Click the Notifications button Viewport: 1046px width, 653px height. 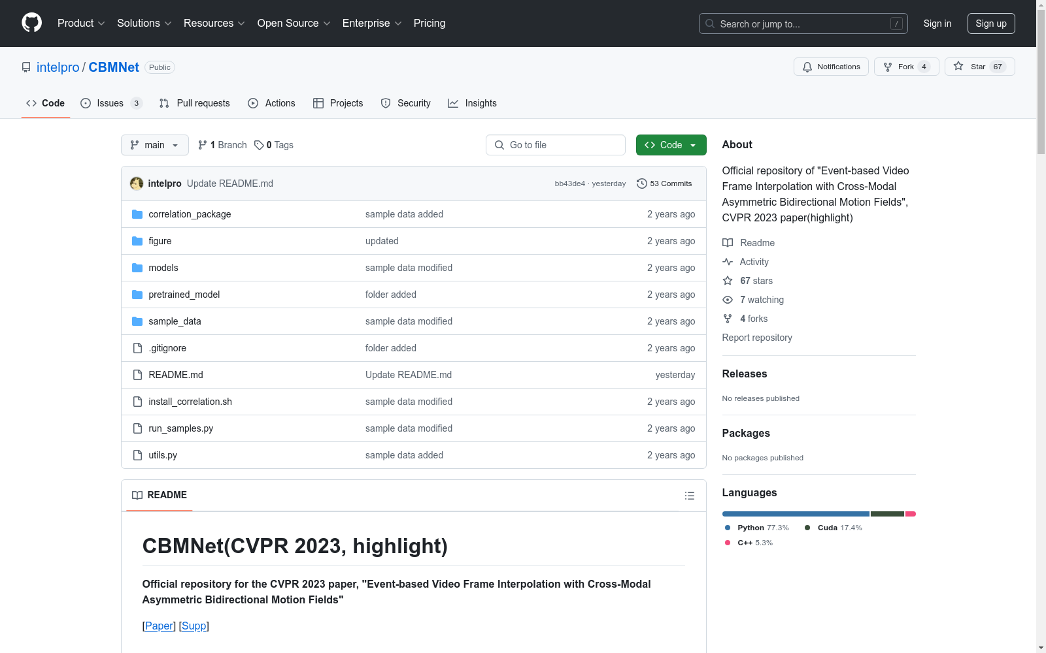click(831, 67)
